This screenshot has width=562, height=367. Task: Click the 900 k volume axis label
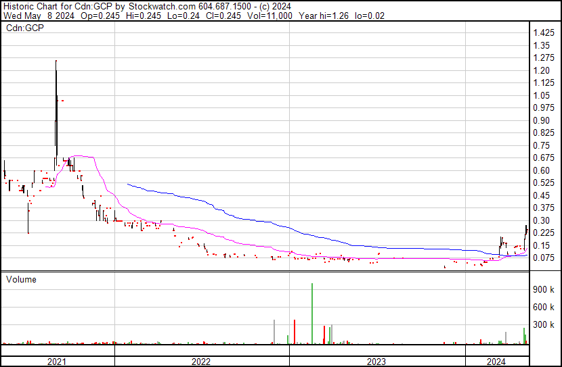tap(544, 289)
